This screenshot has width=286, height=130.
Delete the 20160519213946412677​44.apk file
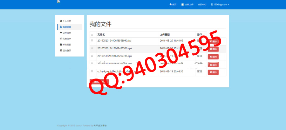pos(213,57)
